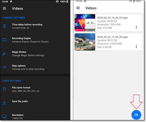
Task: Tap 14:44 clock in status bar
Action: 5,1
